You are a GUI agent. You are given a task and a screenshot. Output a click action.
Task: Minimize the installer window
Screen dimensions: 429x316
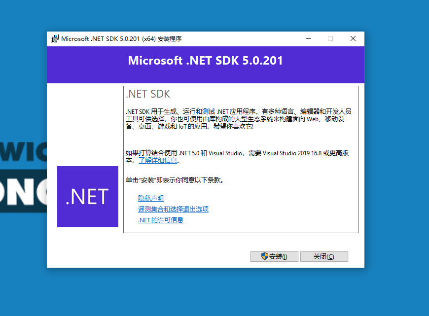pyautogui.click(x=308, y=38)
